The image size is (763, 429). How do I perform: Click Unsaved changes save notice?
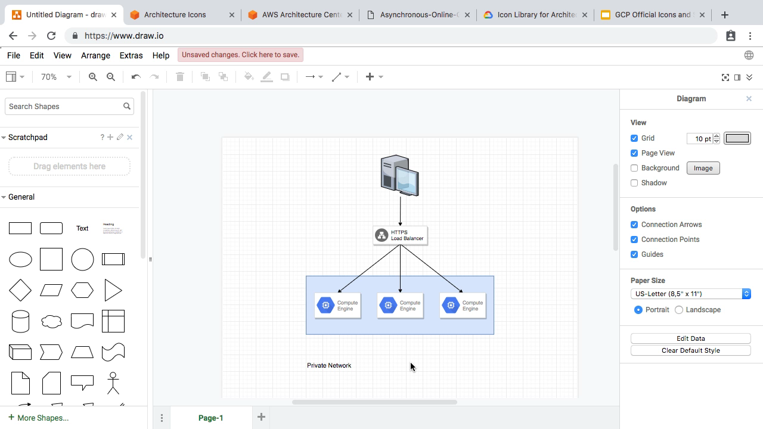pos(240,55)
